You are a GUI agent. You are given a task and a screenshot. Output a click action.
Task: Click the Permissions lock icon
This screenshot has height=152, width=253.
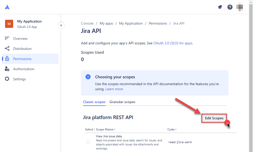(7, 59)
